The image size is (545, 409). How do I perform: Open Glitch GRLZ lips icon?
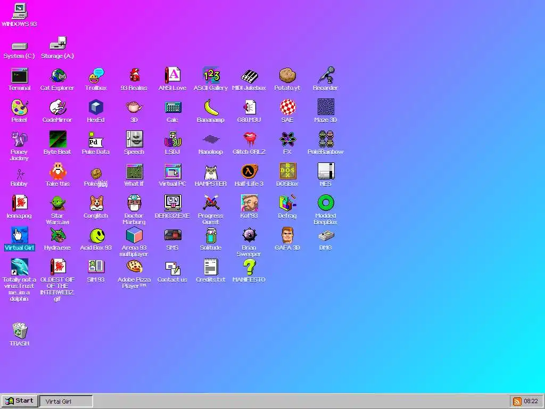point(249,140)
